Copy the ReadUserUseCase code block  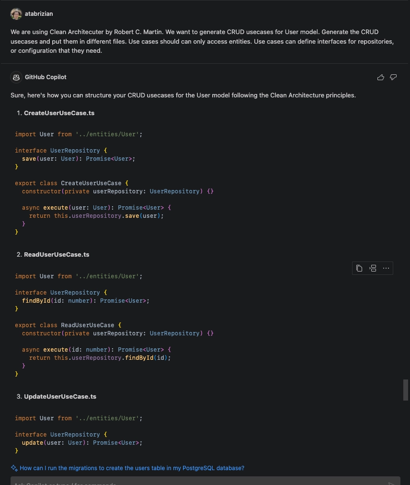359,268
